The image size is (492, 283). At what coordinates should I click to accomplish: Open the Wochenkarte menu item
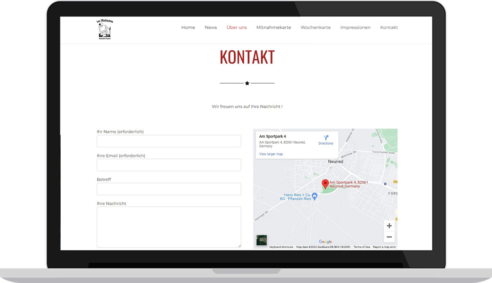click(x=315, y=27)
